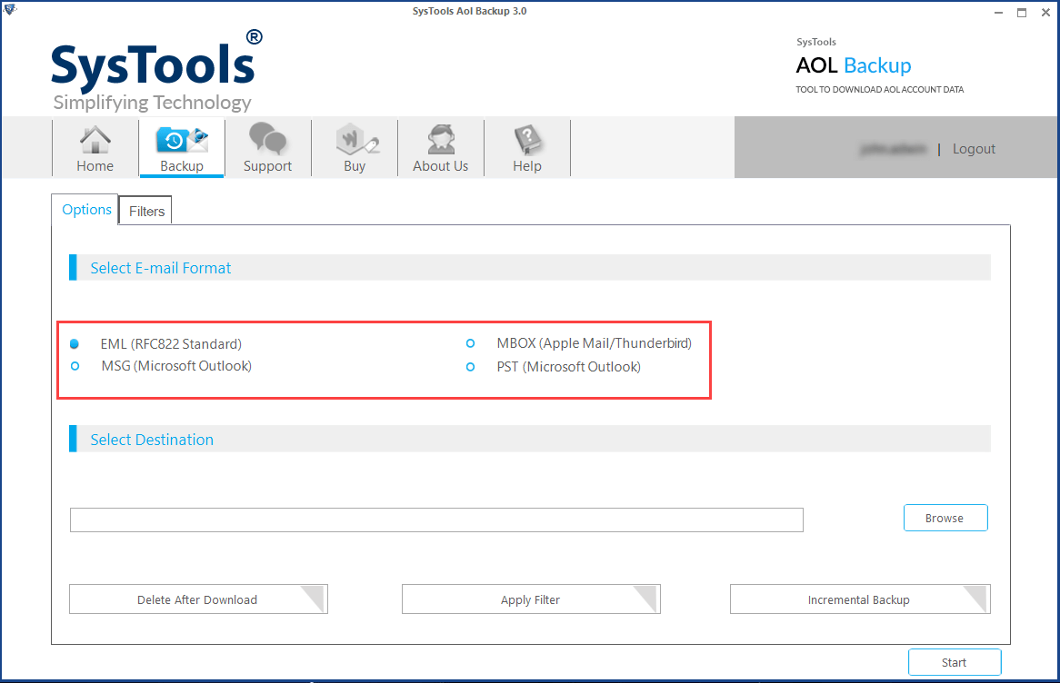Click inside the destination path field

click(436, 520)
